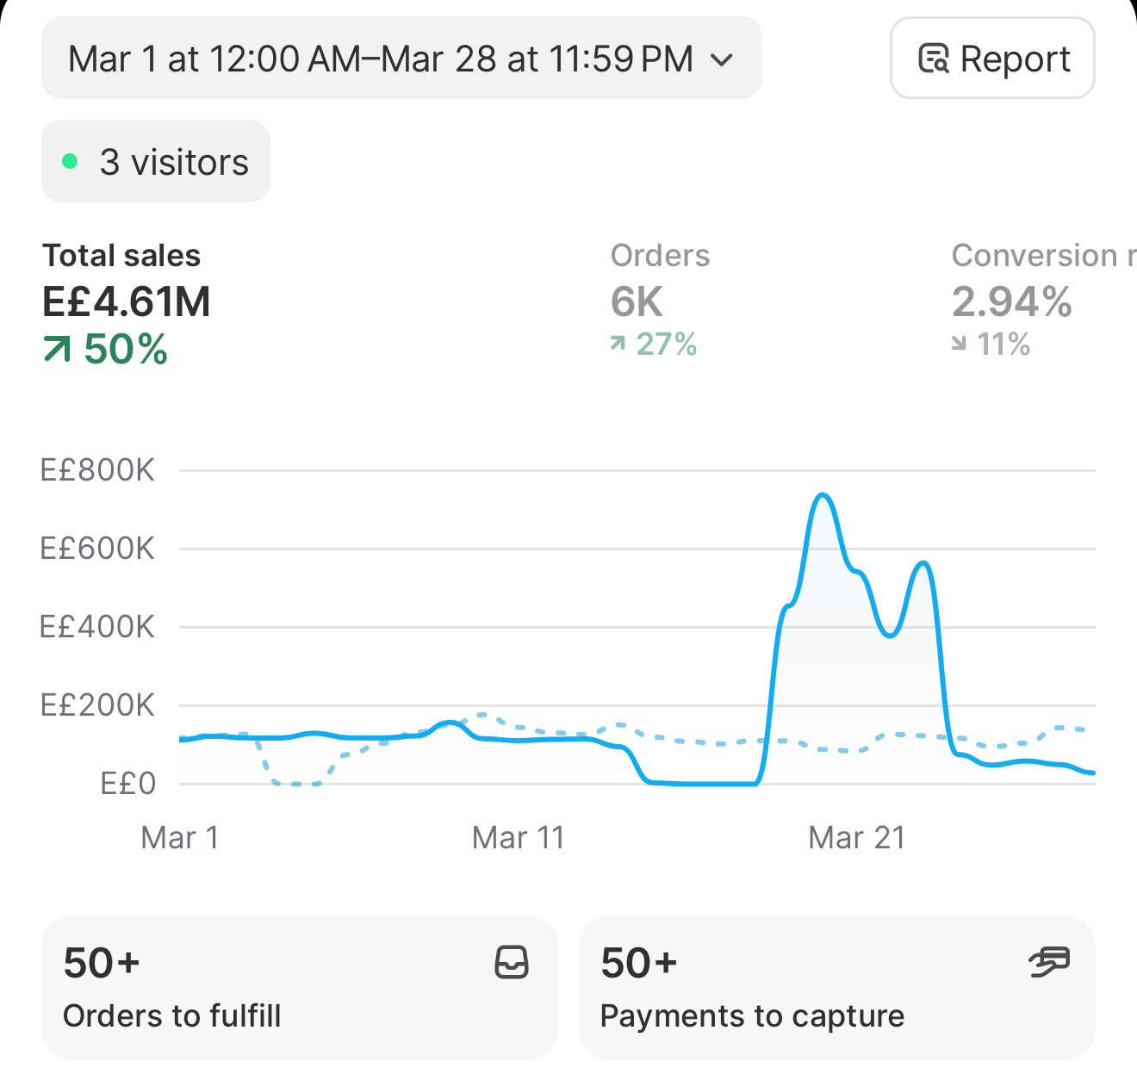Open the Payments to capture card

coord(837,988)
